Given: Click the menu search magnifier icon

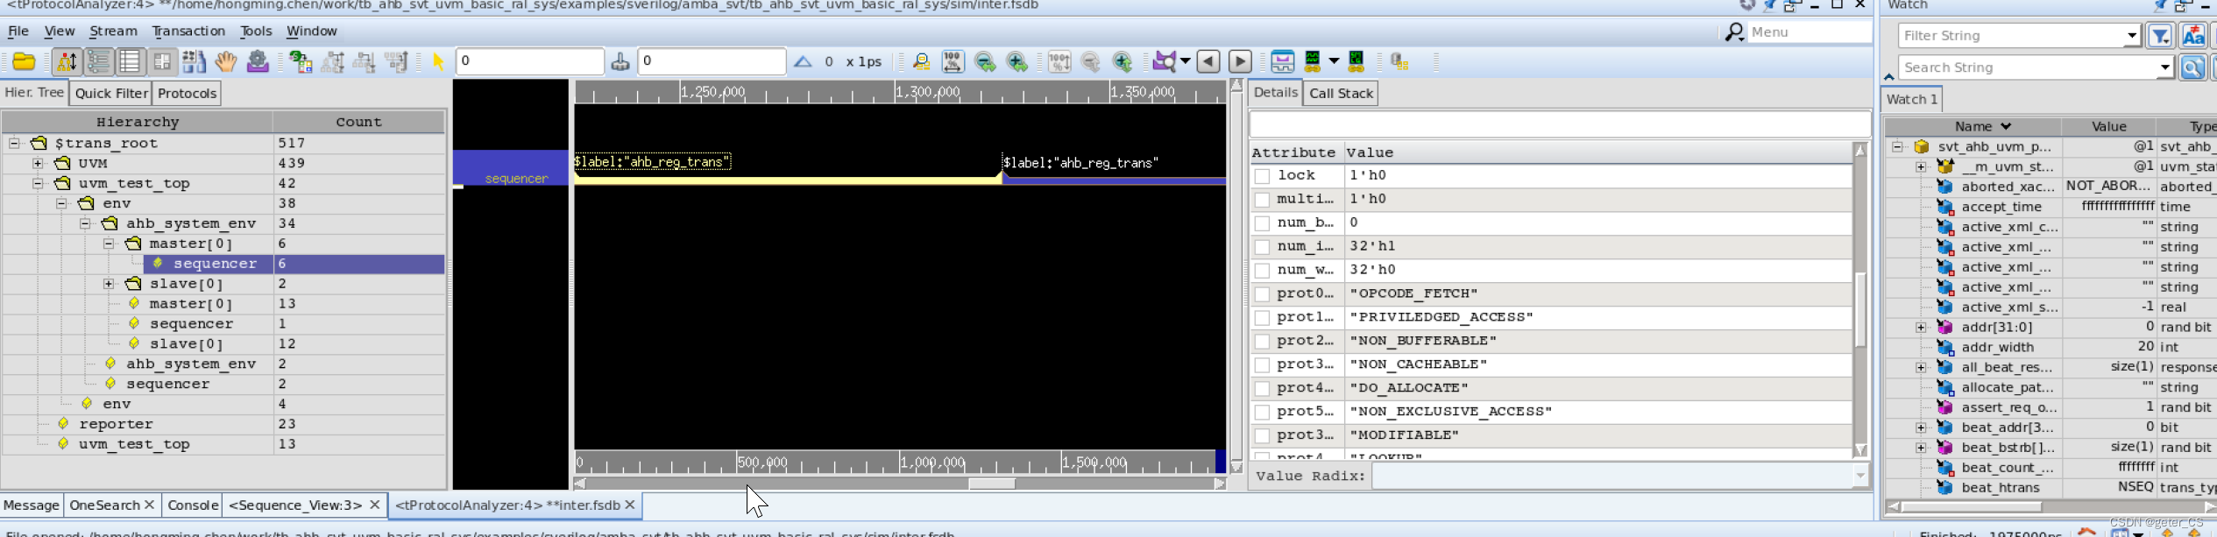Looking at the screenshot, I should click(1734, 32).
